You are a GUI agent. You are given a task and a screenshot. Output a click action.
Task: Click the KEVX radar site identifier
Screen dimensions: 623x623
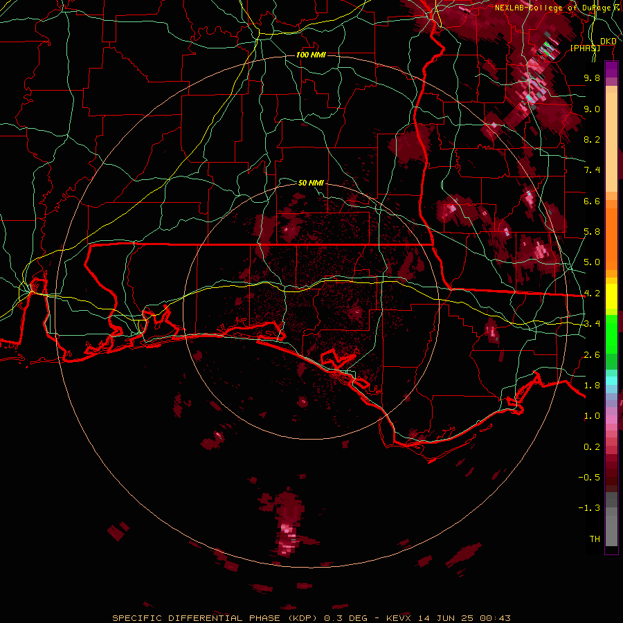point(400,618)
